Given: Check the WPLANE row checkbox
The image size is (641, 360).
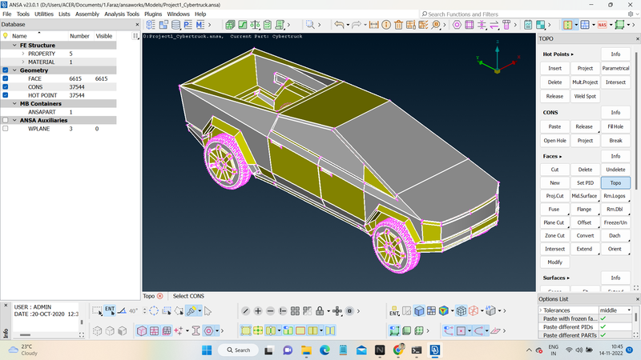Looking at the screenshot, I should (6, 129).
